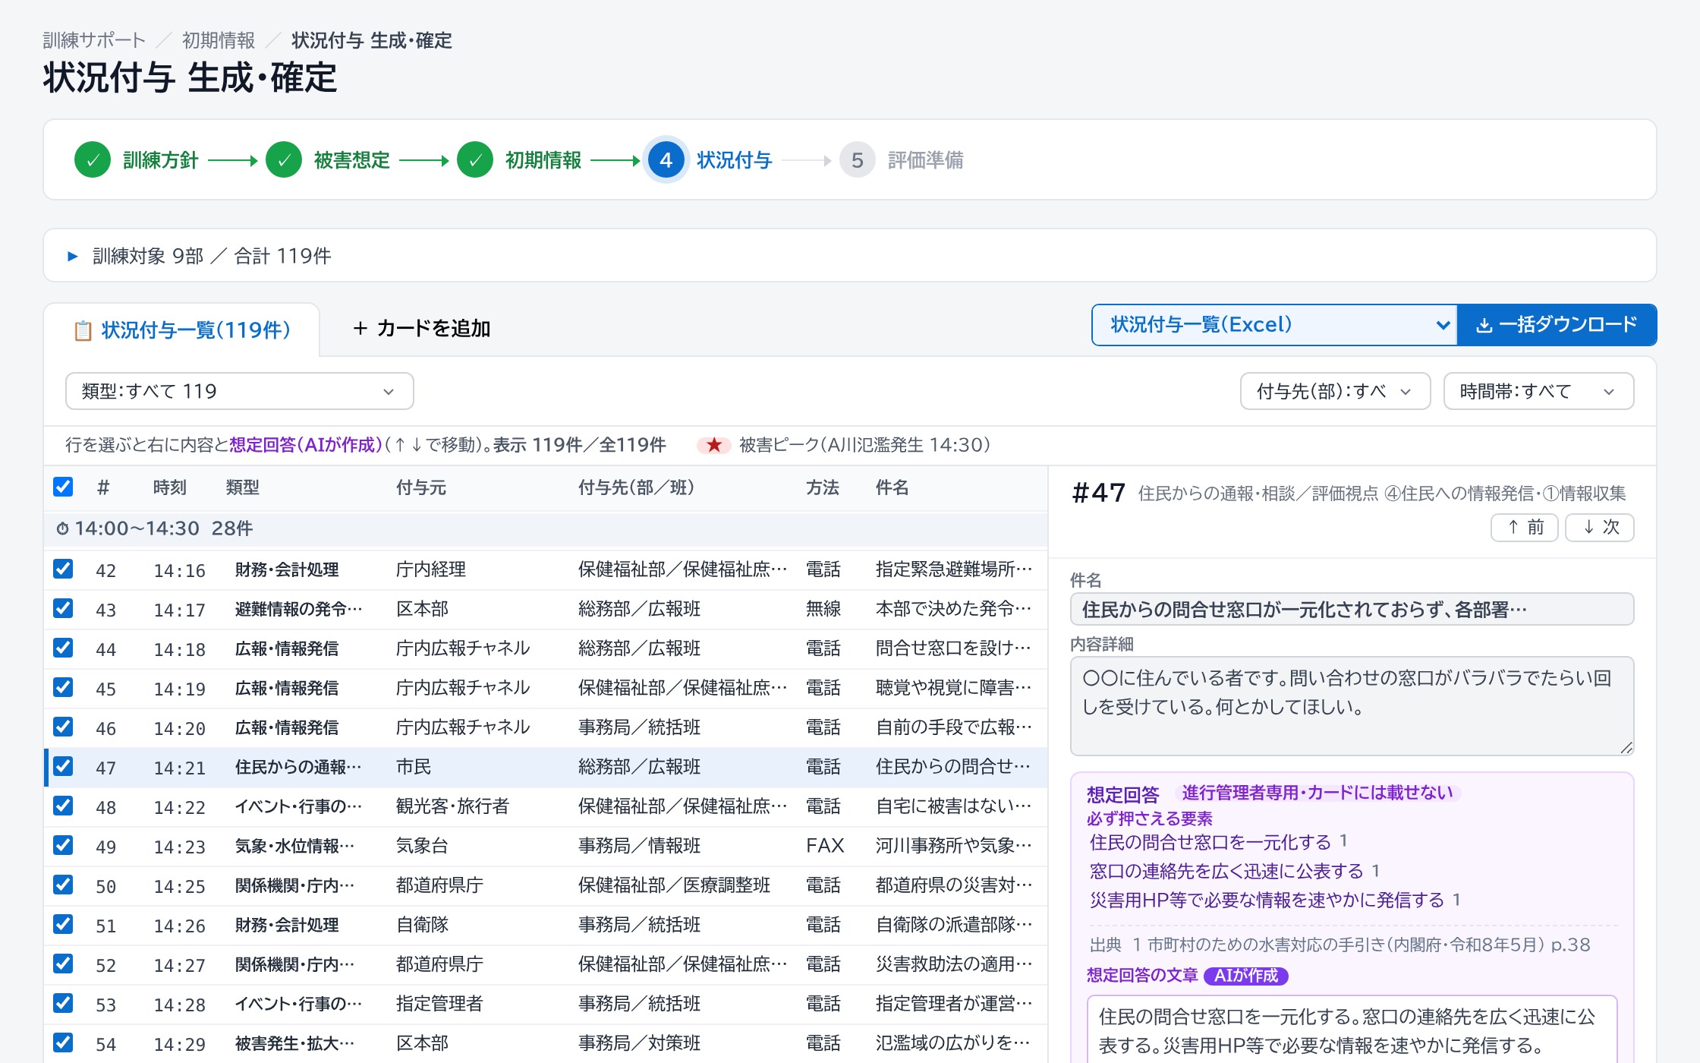Select row 51 自衛隊 entry
This screenshot has width=1700, height=1063.
coord(546,925)
